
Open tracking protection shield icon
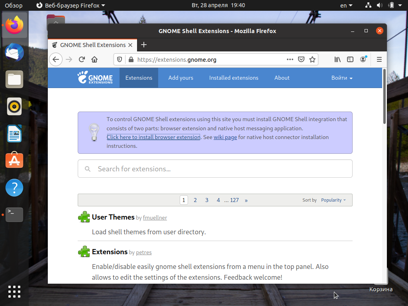coord(120,60)
